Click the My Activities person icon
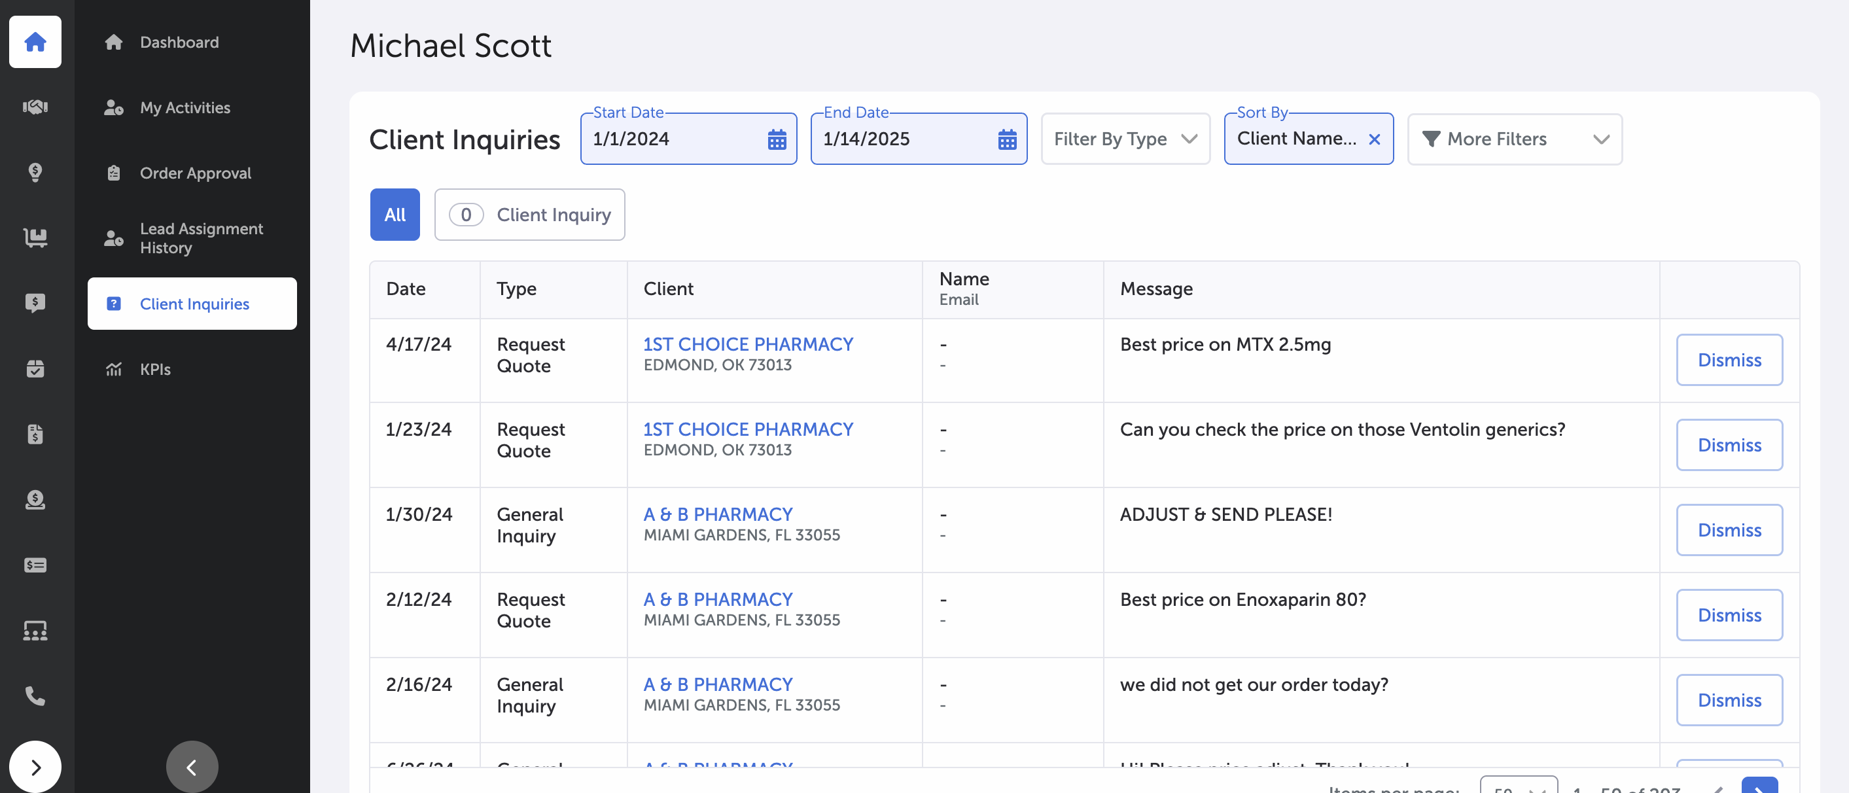1849x793 pixels. (x=113, y=108)
